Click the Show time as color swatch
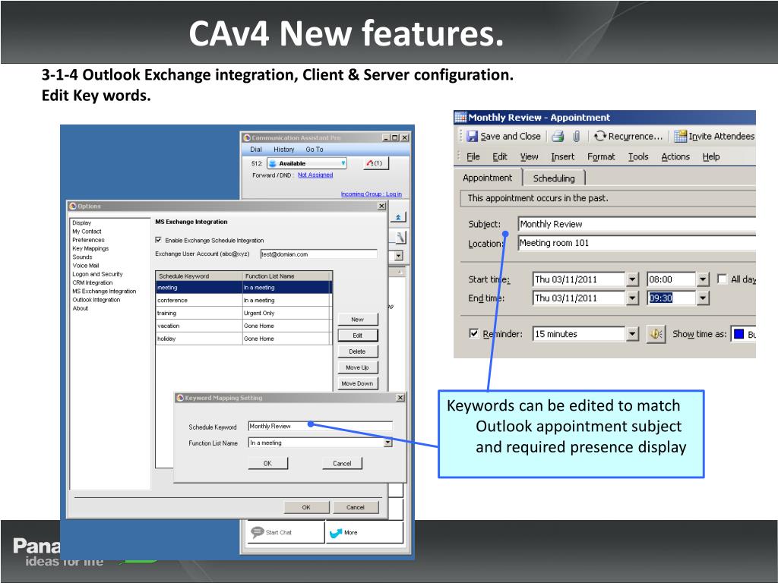This screenshot has width=778, height=583. click(x=738, y=334)
